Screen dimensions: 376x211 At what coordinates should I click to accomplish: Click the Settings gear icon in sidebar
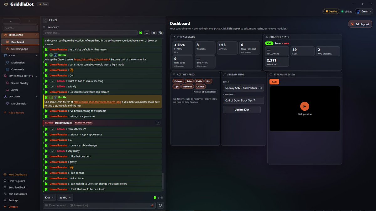point(5,200)
